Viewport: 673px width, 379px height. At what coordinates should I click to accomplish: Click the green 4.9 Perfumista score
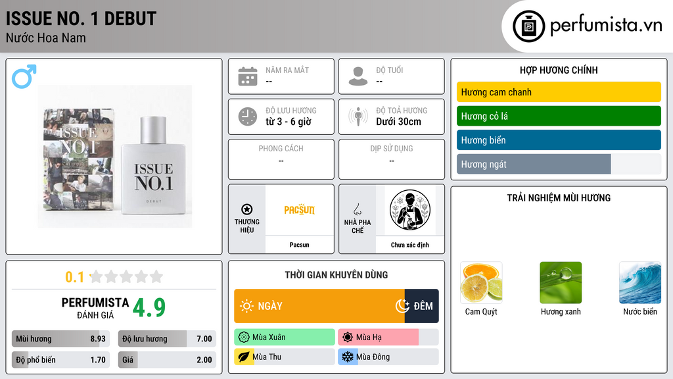click(149, 307)
